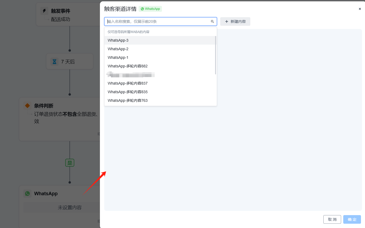Click 未设置内容 in WhatsApp node

(70, 208)
